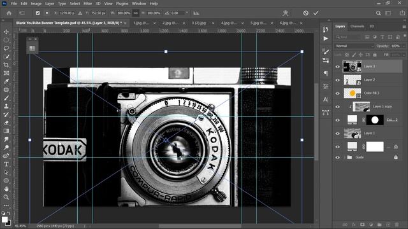Image resolution: width=408 pixels, height=229 pixels.
Task: Open the rotation angle dropdown arrow
Action: 187,13
